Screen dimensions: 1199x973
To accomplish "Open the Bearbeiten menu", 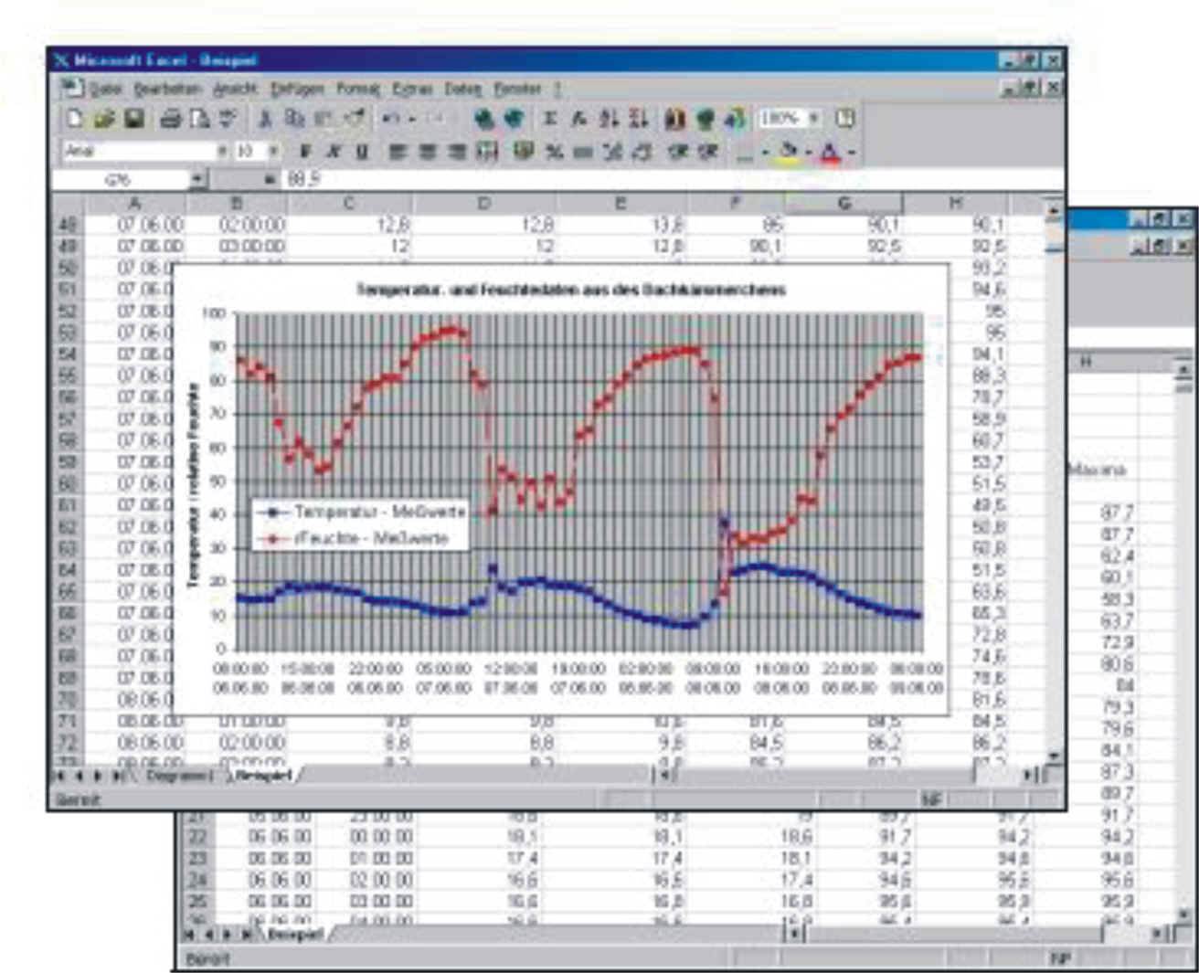I will pos(167,90).
